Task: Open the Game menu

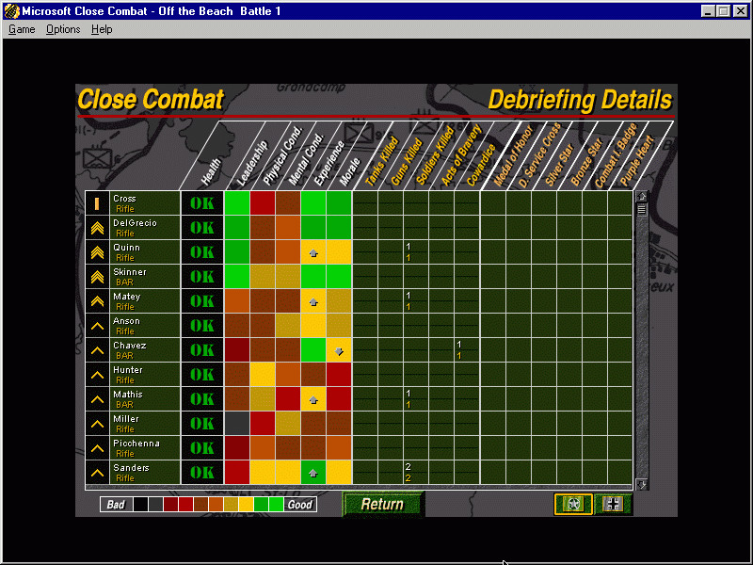Action: click(x=22, y=29)
